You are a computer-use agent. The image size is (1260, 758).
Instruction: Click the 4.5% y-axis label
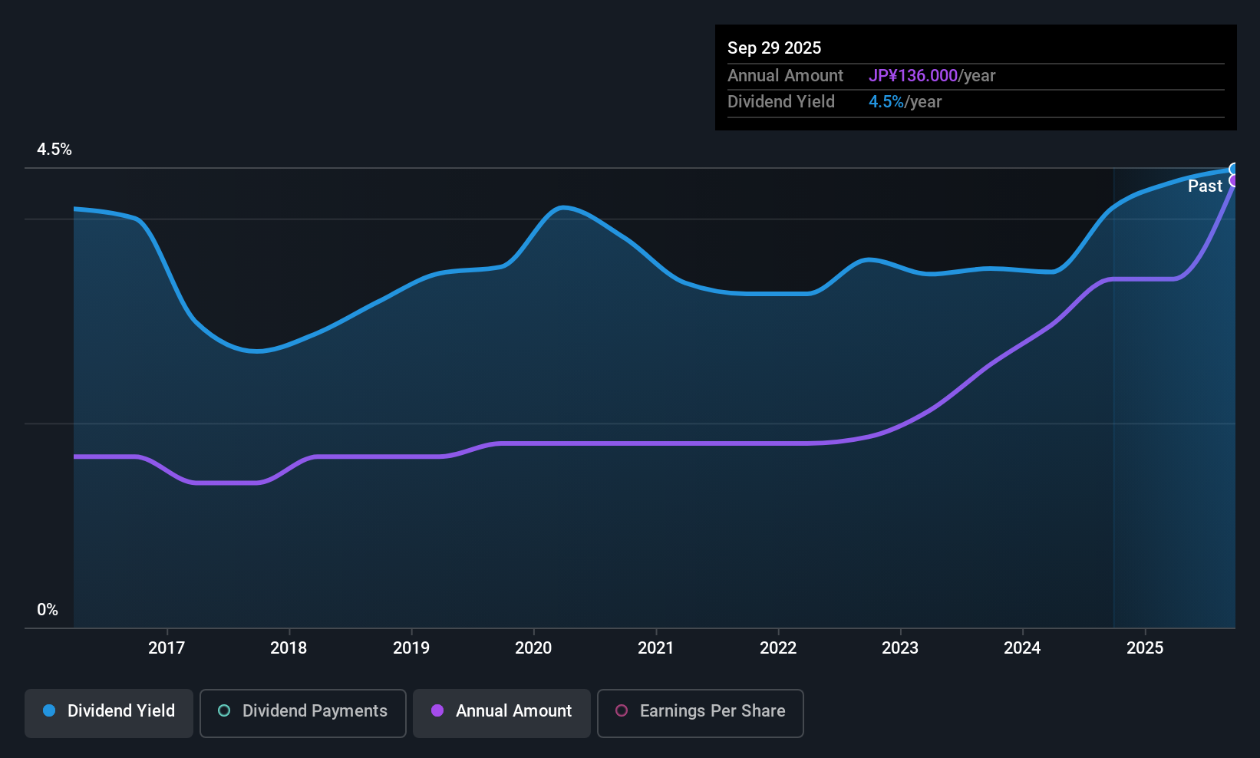point(54,150)
